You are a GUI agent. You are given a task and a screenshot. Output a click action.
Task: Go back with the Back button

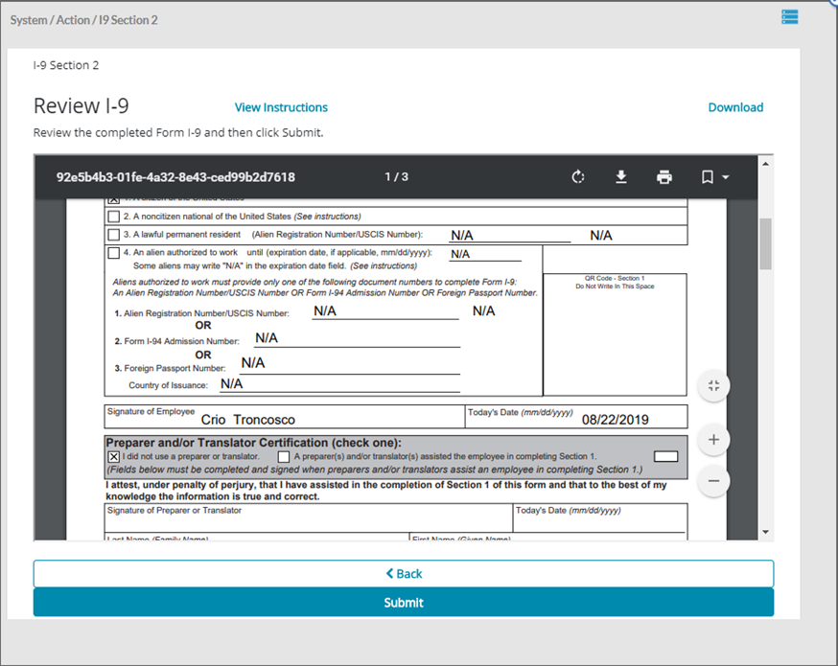(404, 574)
